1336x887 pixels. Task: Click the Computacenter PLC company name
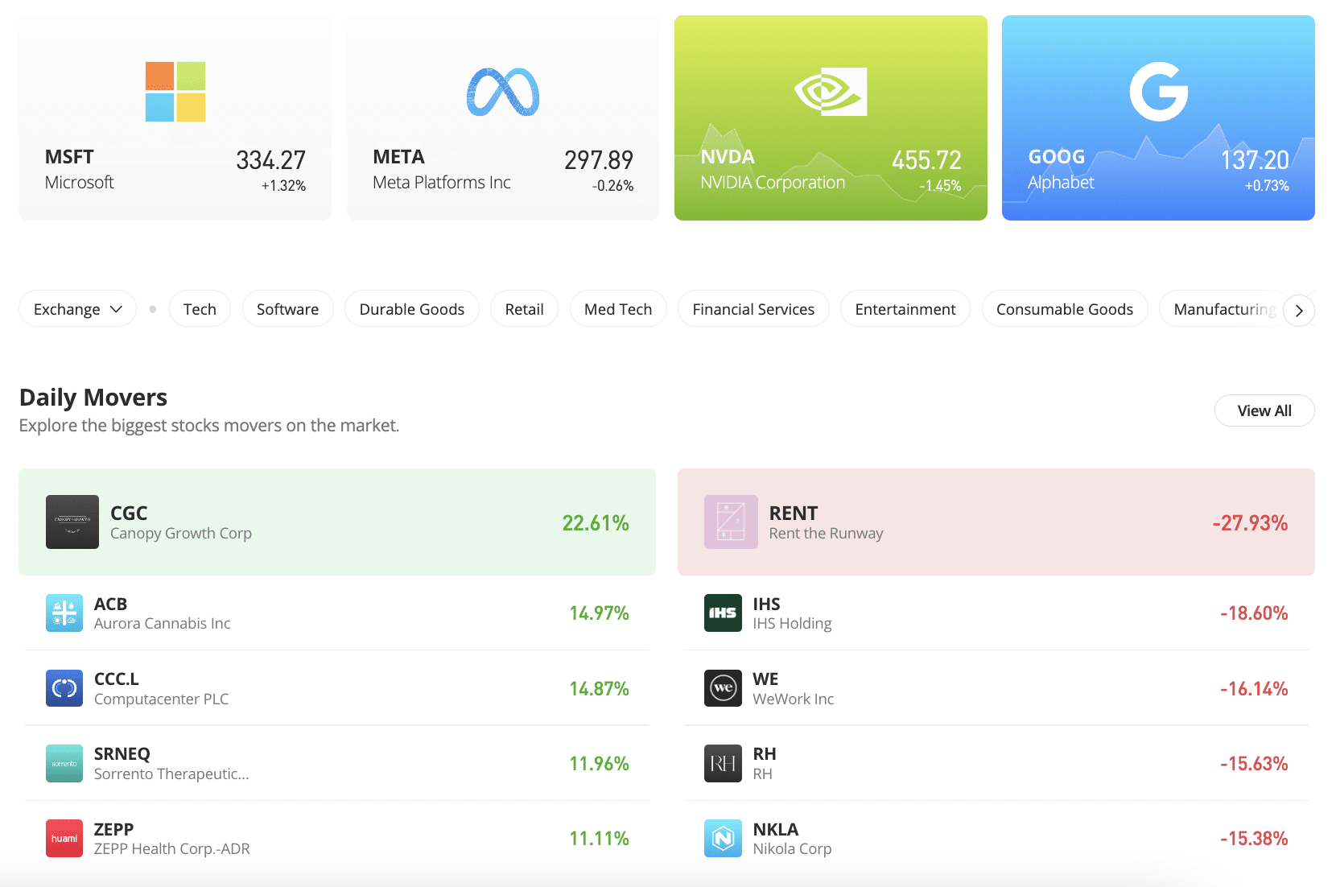coord(161,699)
